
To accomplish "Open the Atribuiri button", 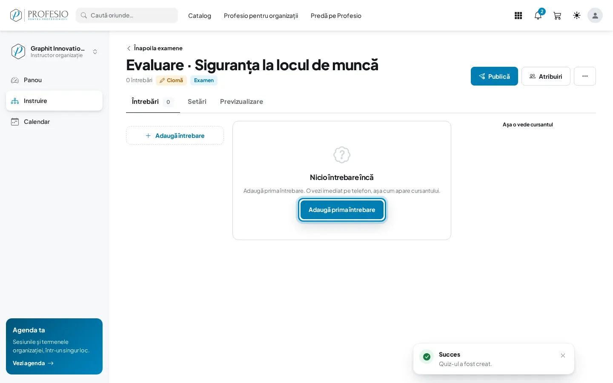I will coord(546,76).
